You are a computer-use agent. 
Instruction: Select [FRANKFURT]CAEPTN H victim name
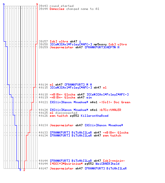(102, 47)
